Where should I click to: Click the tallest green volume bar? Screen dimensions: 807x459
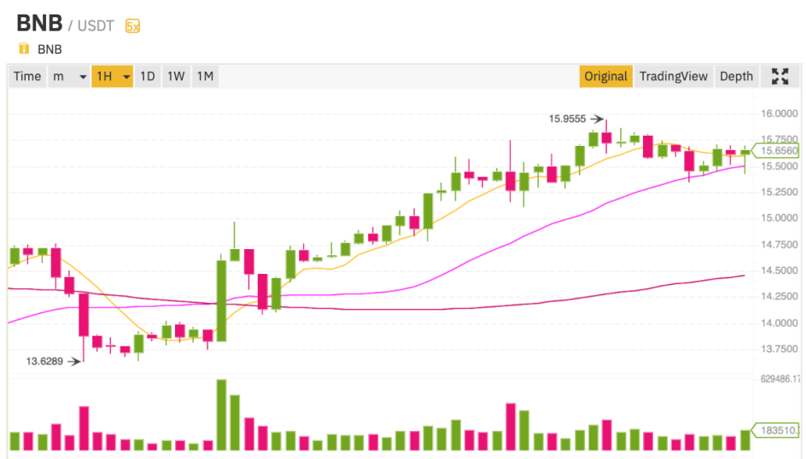[x=221, y=415]
